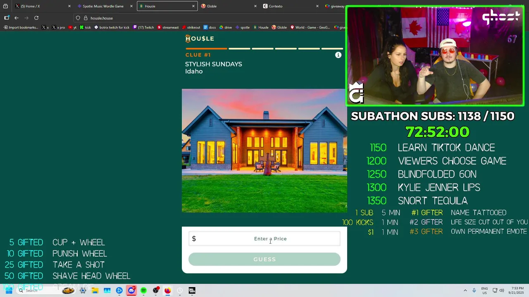Click the browser forward arrow
Viewport: 529px width, 297px height.
pyautogui.click(x=26, y=18)
